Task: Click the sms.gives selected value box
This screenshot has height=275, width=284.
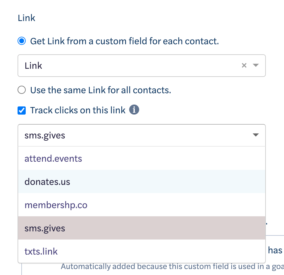Action: point(142,135)
